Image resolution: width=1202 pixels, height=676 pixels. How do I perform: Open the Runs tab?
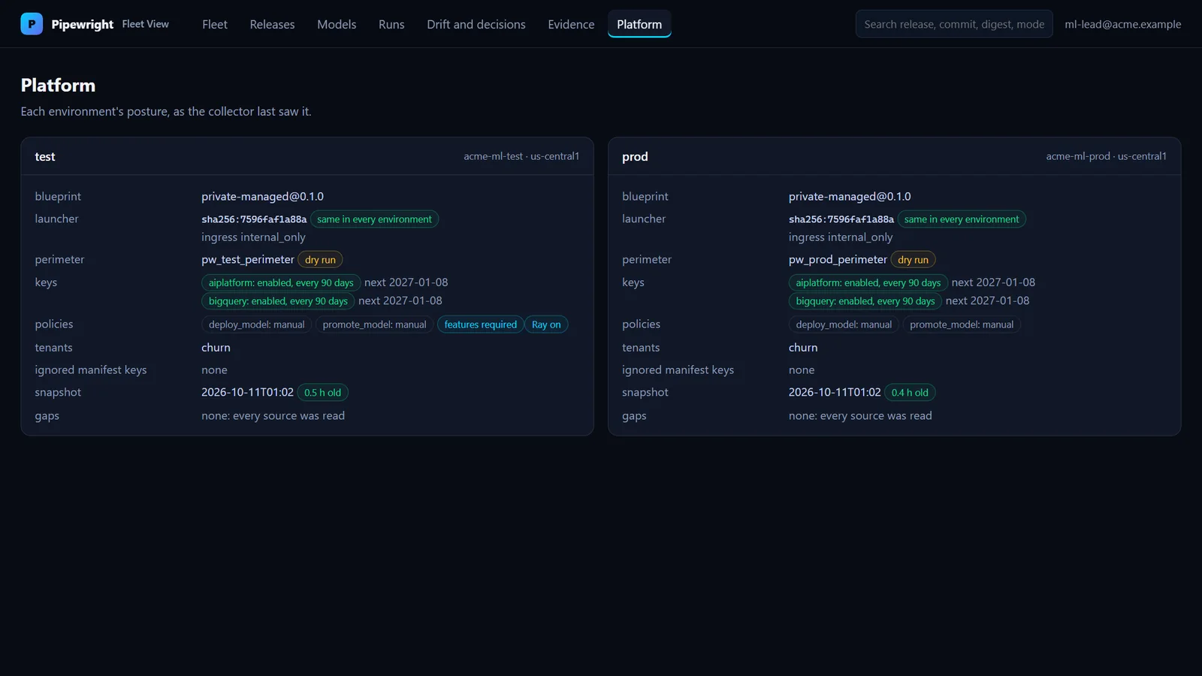click(391, 24)
